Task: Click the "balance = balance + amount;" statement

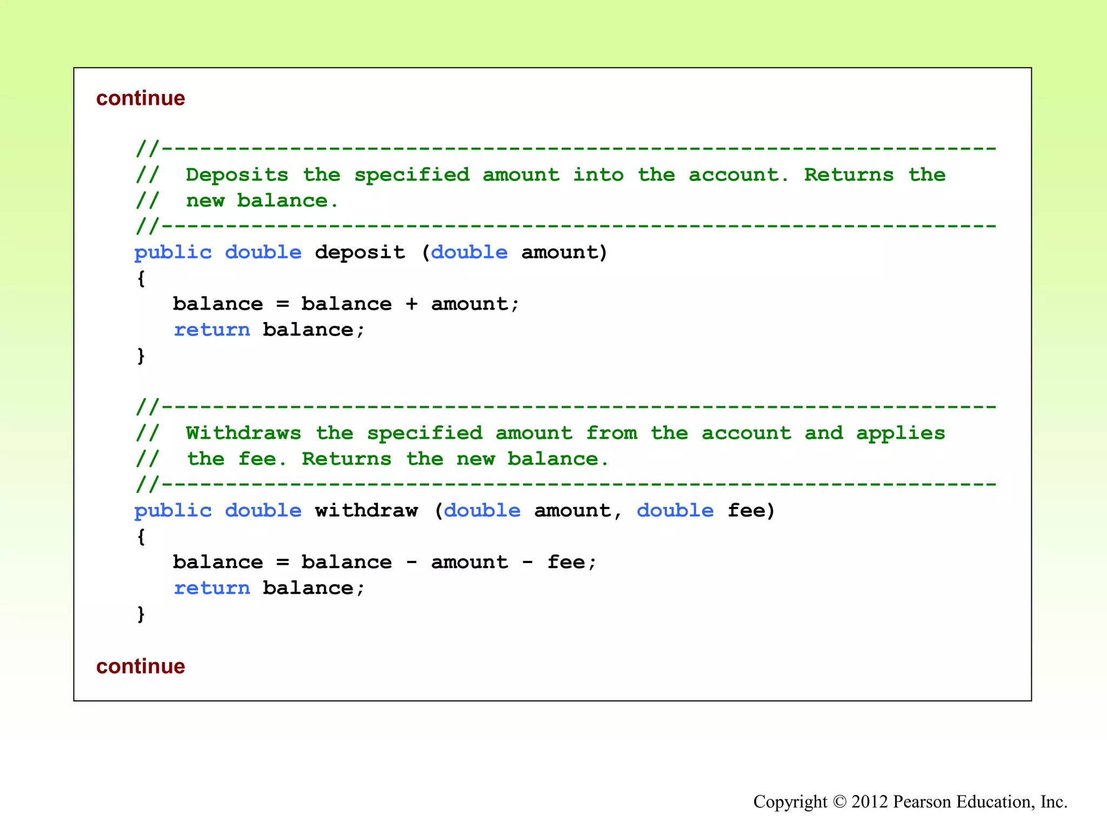Action: click(346, 304)
